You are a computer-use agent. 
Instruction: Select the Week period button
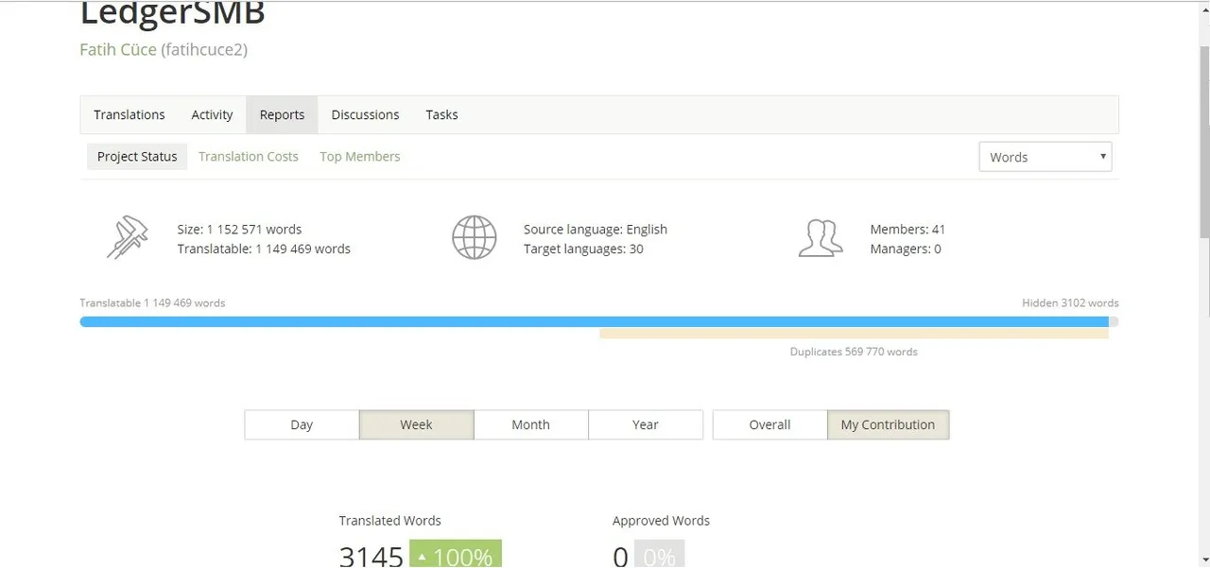[416, 424]
